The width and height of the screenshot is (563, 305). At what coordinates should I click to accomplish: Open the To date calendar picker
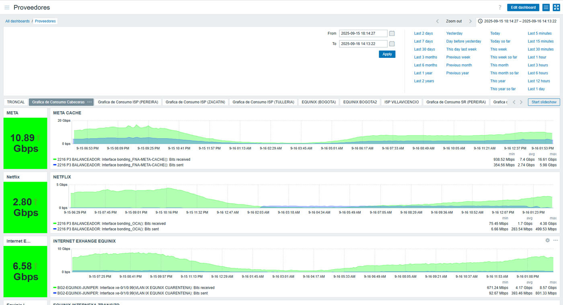392,44
